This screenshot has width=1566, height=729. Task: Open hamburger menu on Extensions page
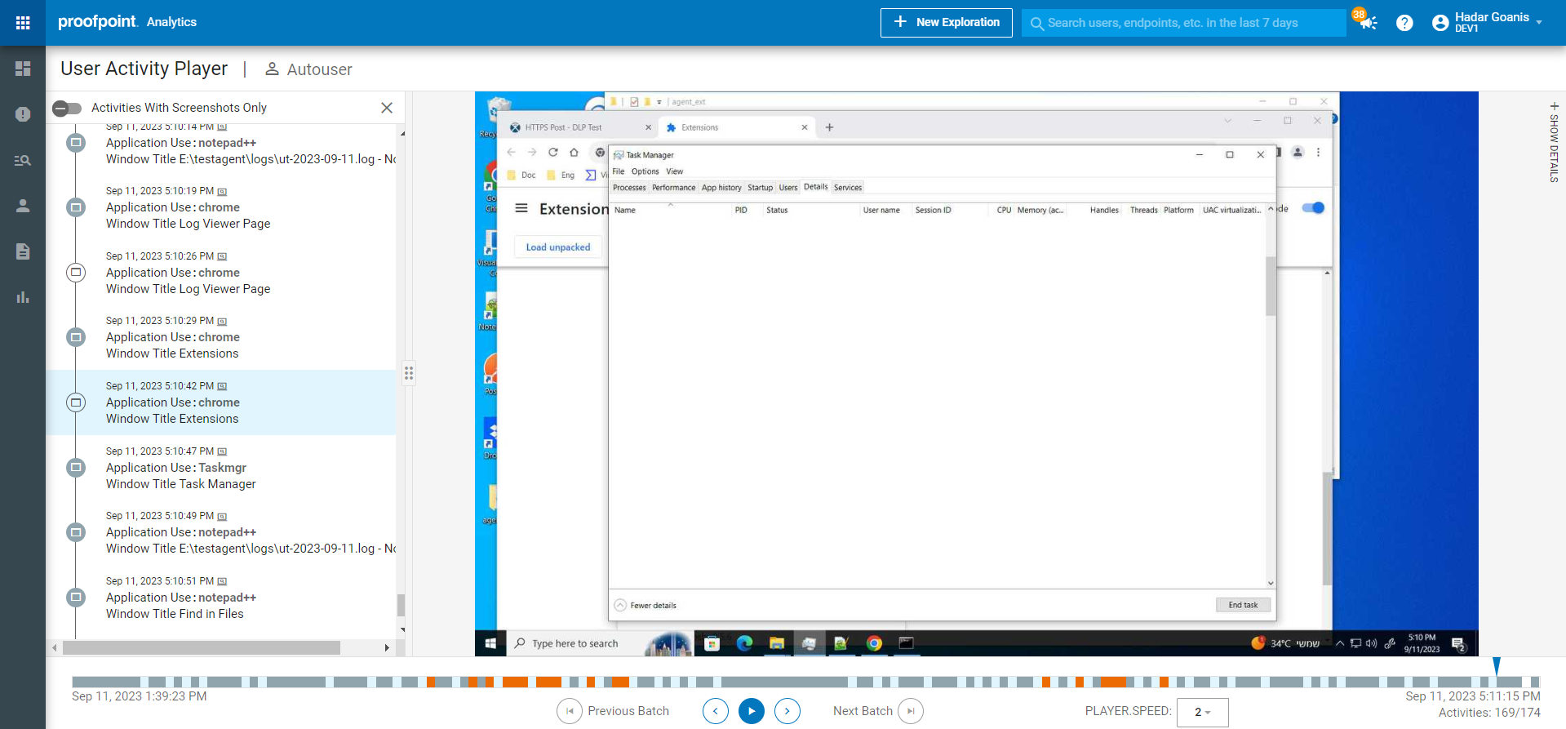(521, 208)
